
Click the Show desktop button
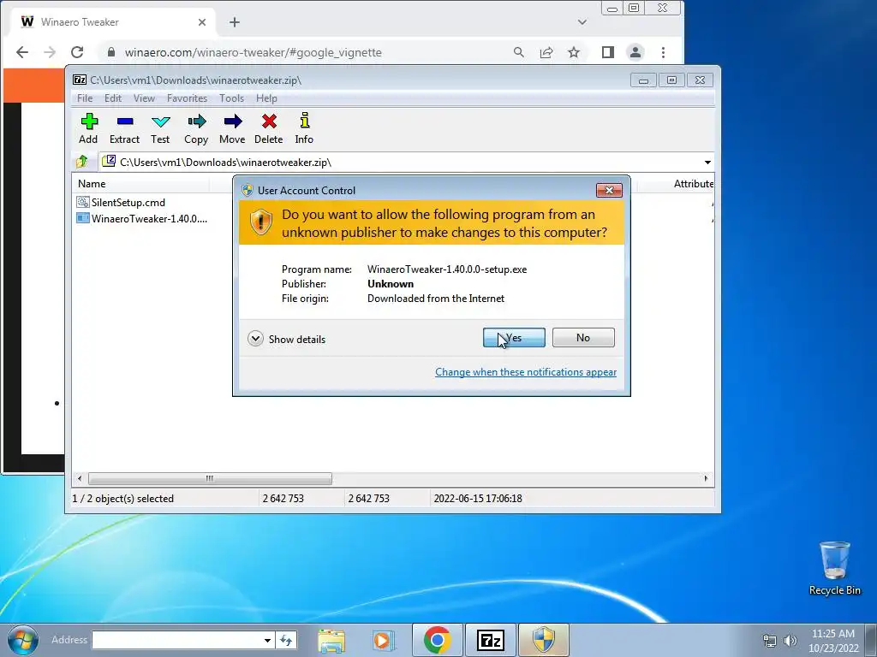click(x=872, y=640)
